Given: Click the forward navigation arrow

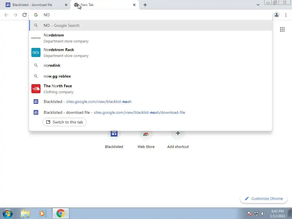Looking at the screenshot, I should [15, 15].
